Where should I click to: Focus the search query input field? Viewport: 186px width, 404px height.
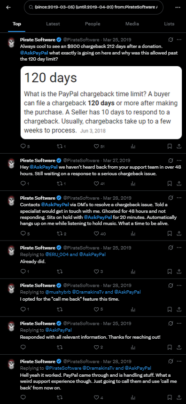[x=93, y=7]
